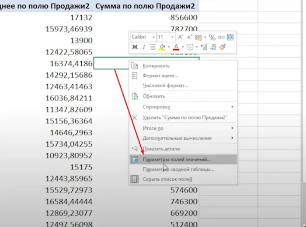
Task: Expand the borders dropdown arrow
Action: (196, 47)
